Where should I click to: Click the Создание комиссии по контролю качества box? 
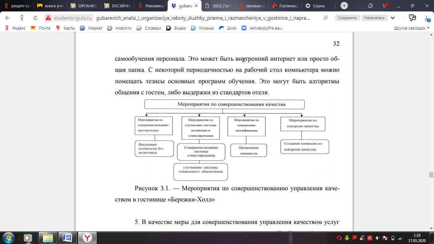click(x=305, y=146)
